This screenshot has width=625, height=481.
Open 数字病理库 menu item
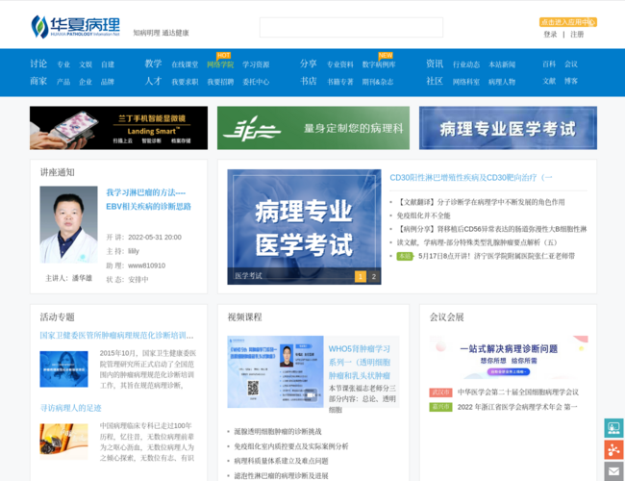[378, 64]
